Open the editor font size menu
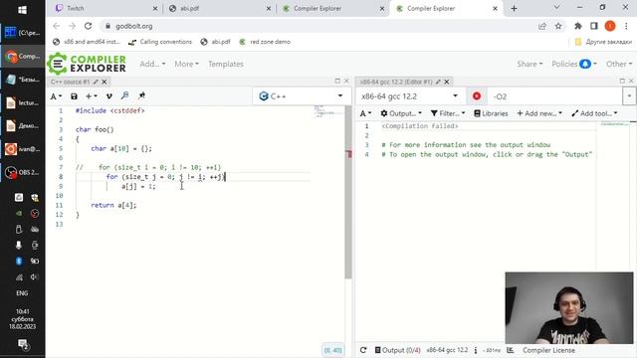The width and height of the screenshot is (637, 358). [x=56, y=96]
